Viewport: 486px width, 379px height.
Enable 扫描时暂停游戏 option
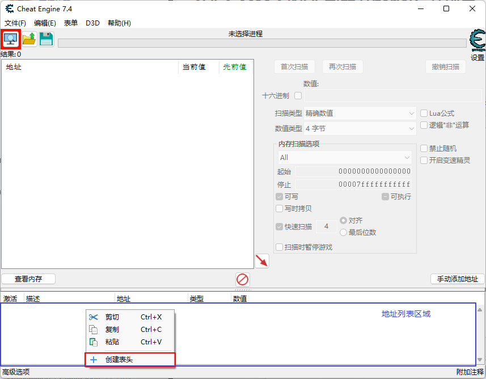coord(279,246)
